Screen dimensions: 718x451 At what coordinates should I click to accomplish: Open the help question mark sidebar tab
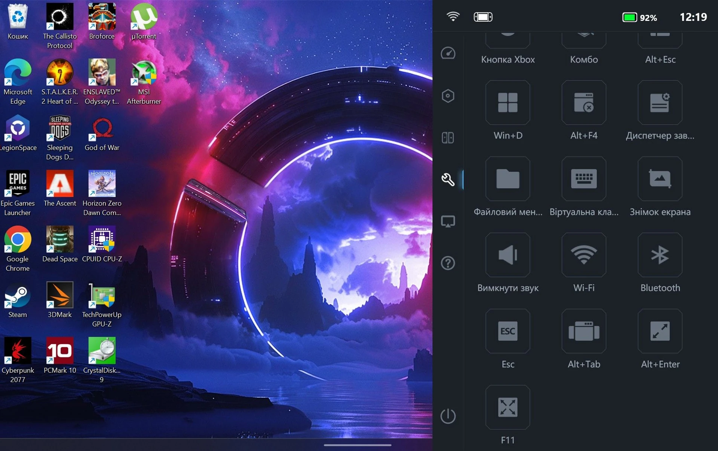[448, 263]
